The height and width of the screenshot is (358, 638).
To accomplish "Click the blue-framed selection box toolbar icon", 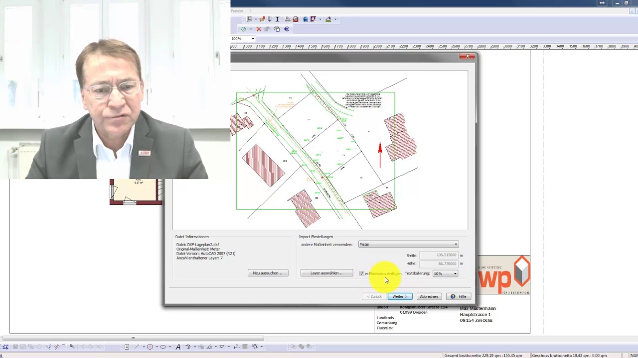I will coord(313,19).
